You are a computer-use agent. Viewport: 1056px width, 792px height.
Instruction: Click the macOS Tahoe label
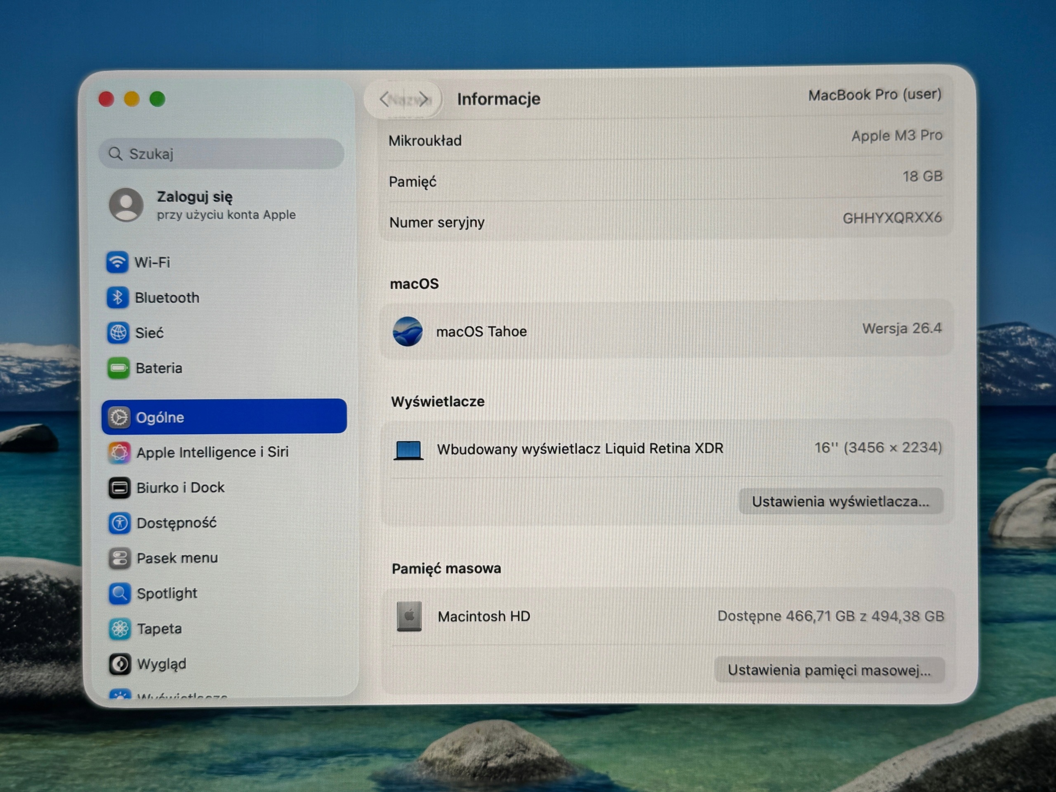click(481, 331)
